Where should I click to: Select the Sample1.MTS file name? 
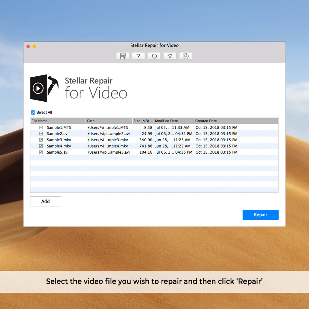tap(59, 128)
